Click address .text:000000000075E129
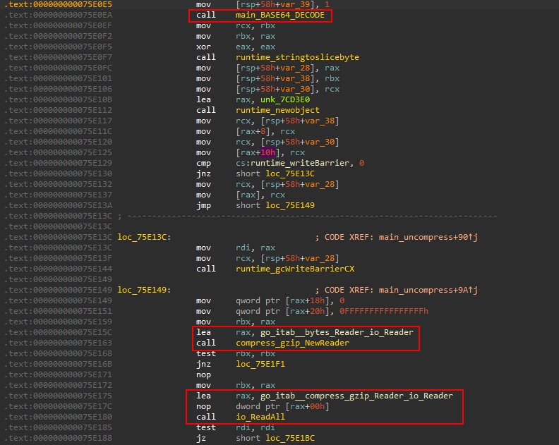Screen dimensions: 559x445 pyautogui.click(x=58, y=163)
